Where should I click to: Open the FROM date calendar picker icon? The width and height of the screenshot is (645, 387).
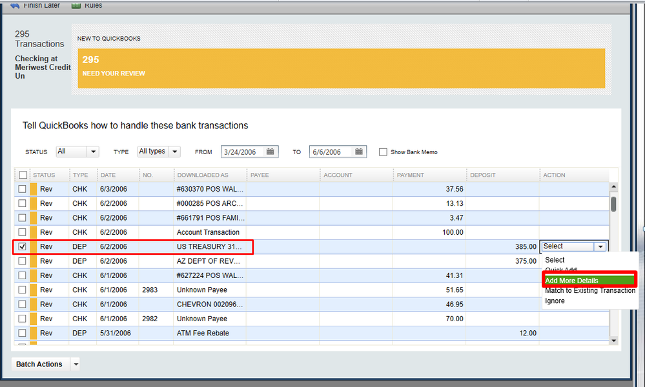271,152
